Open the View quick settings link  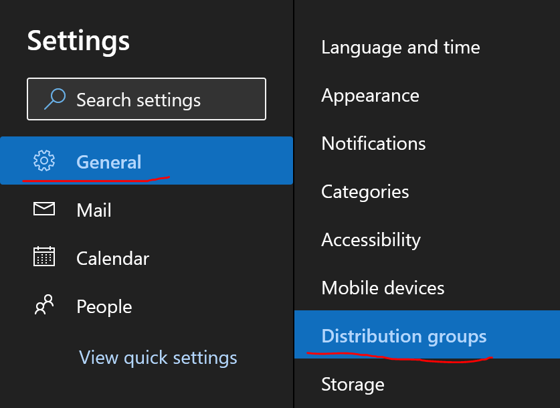(x=158, y=357)
